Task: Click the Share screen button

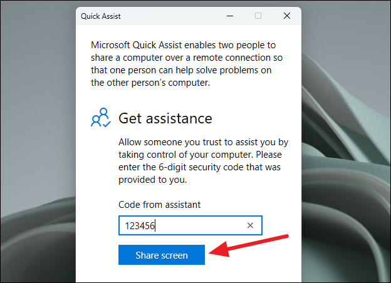Action: pos(162,255)
